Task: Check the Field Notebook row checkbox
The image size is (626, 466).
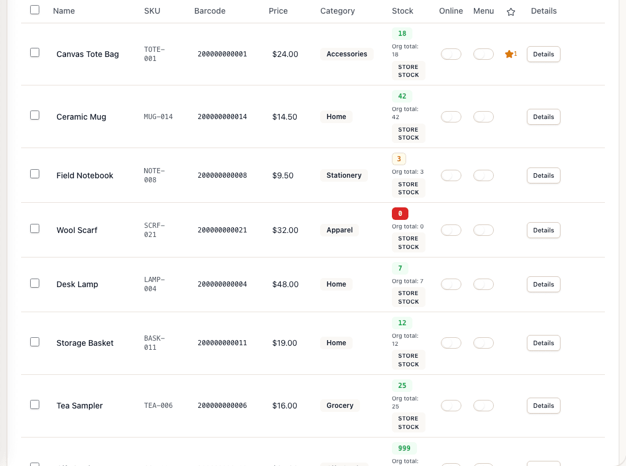Action: tap(35, 174)
